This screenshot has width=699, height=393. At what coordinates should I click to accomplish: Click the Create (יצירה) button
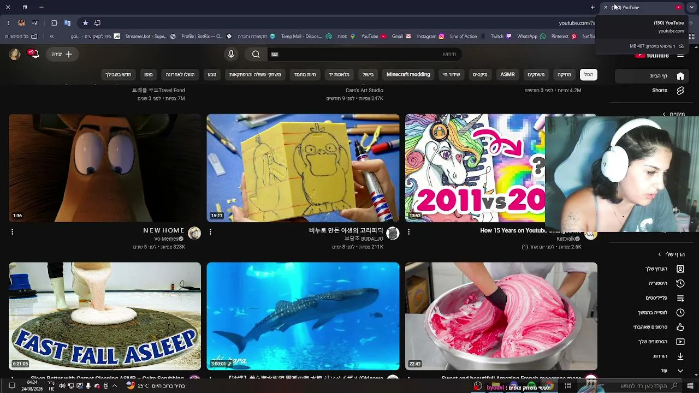coord(62,54)
